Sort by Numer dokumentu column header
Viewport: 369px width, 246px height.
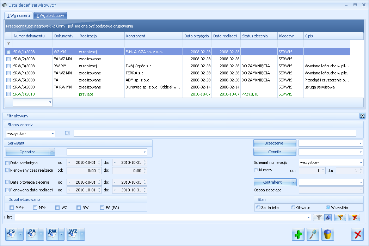[32, 36]
